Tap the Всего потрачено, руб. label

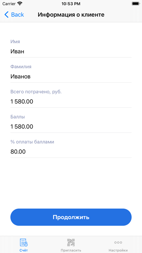(36, 92)
